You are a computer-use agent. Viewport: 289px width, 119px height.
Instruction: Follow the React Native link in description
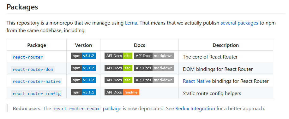(197, 81)
